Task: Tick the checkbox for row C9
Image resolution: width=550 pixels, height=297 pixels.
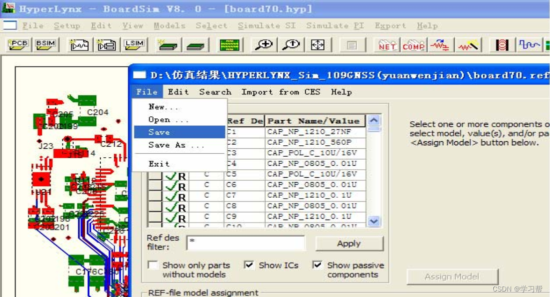Action: 155,217
